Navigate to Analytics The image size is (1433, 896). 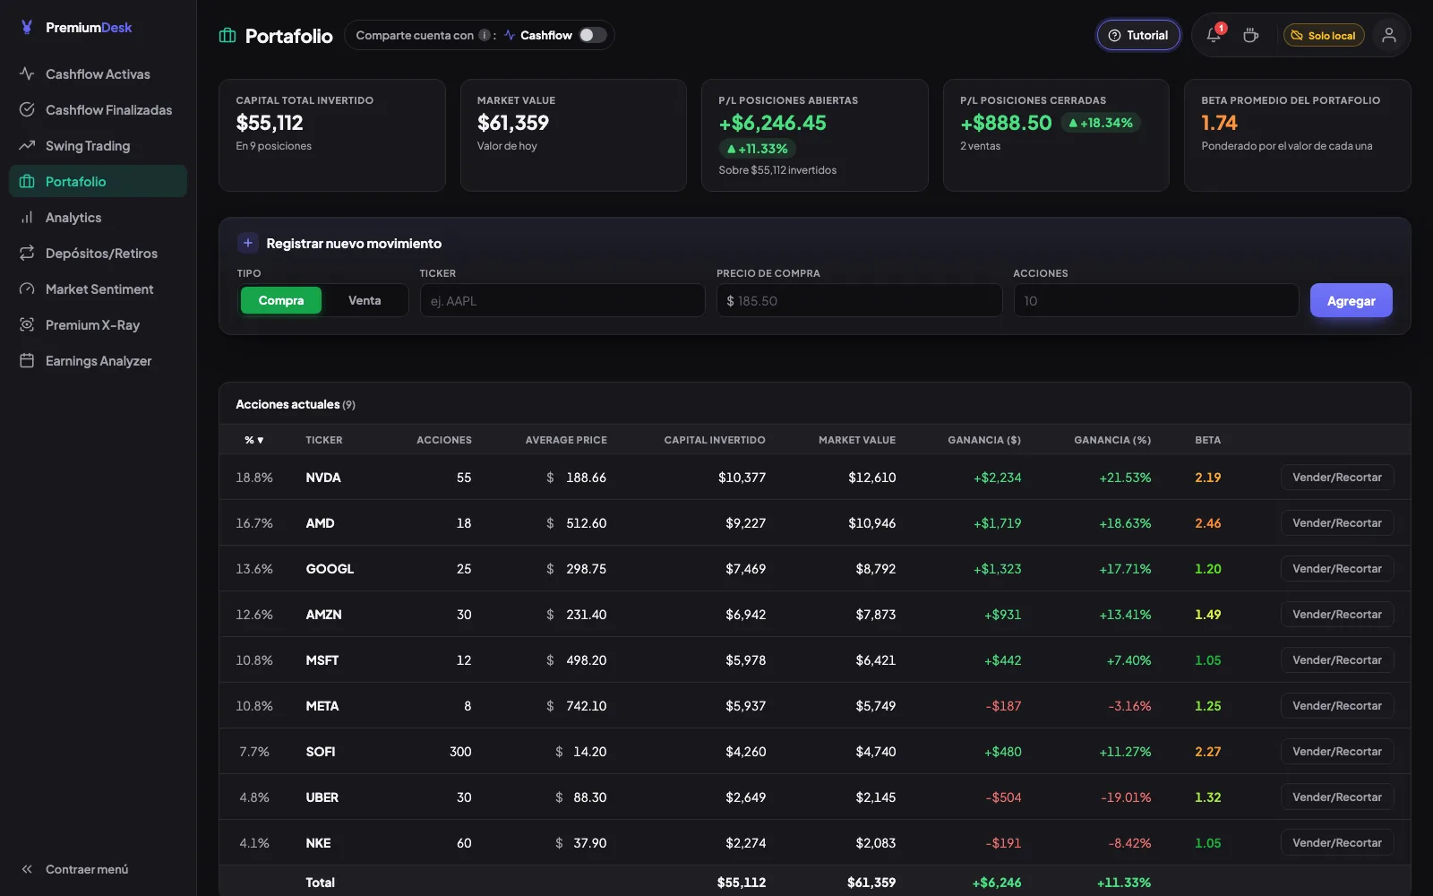(x=99, y=217)
